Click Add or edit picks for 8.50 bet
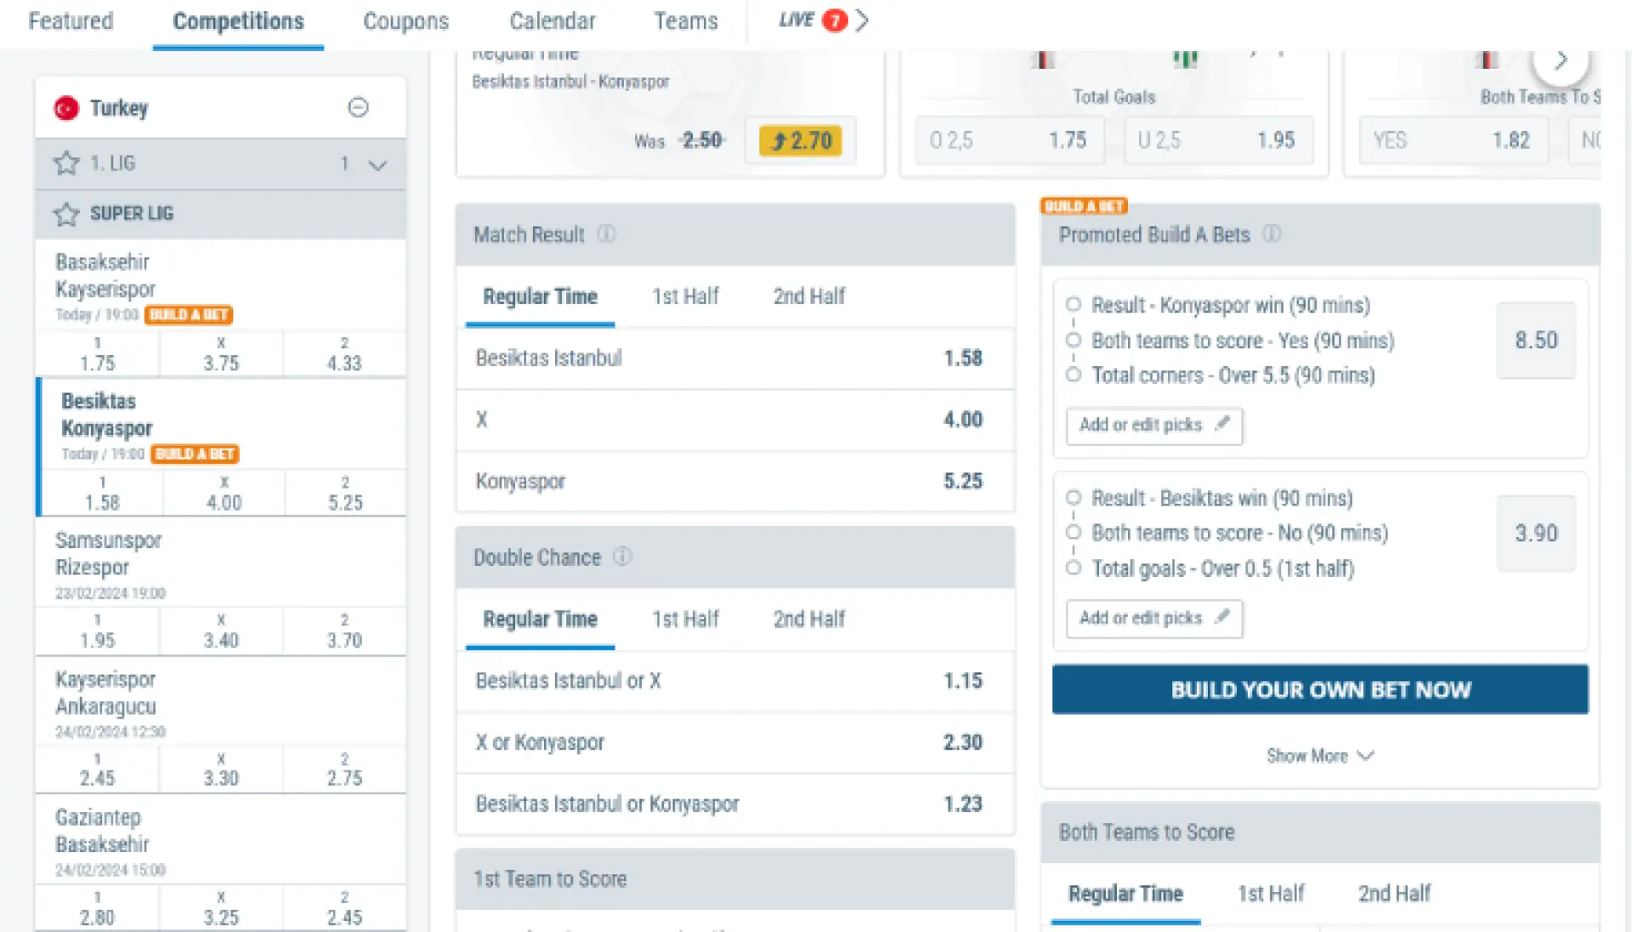 1154,426
